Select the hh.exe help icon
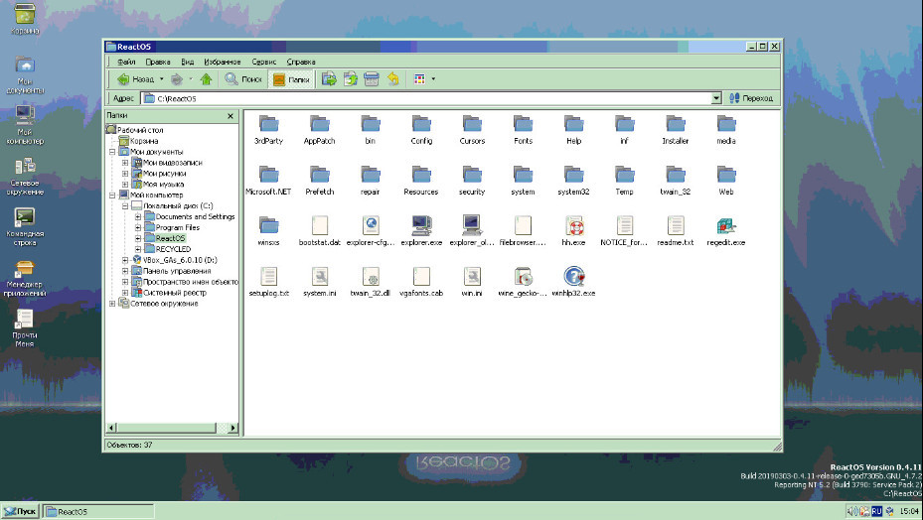This screenshot has width=923, height=520. pyautogui.click(x=574, y=224)
